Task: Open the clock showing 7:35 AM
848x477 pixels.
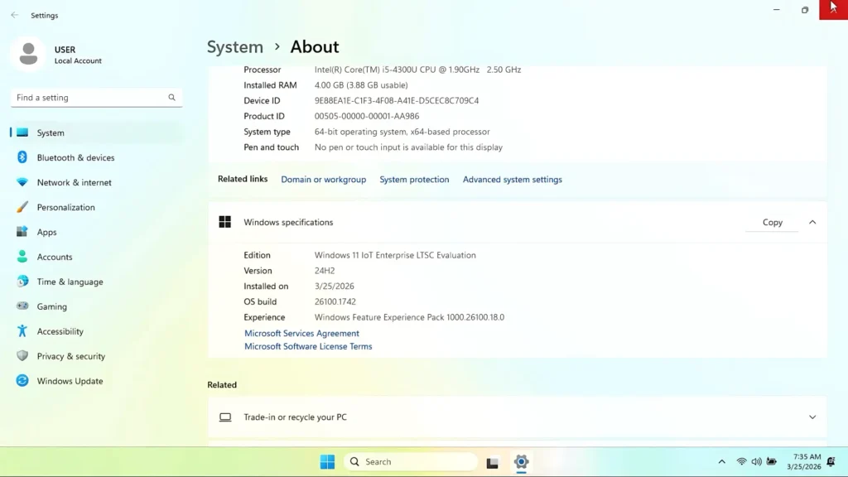Action: pyautogui.click(x=803, y=462)
